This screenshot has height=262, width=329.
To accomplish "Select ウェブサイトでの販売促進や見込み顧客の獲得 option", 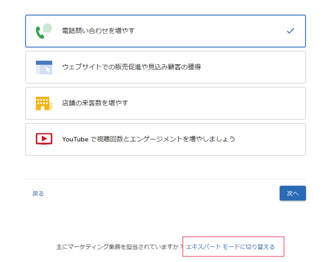I will 165,67.
